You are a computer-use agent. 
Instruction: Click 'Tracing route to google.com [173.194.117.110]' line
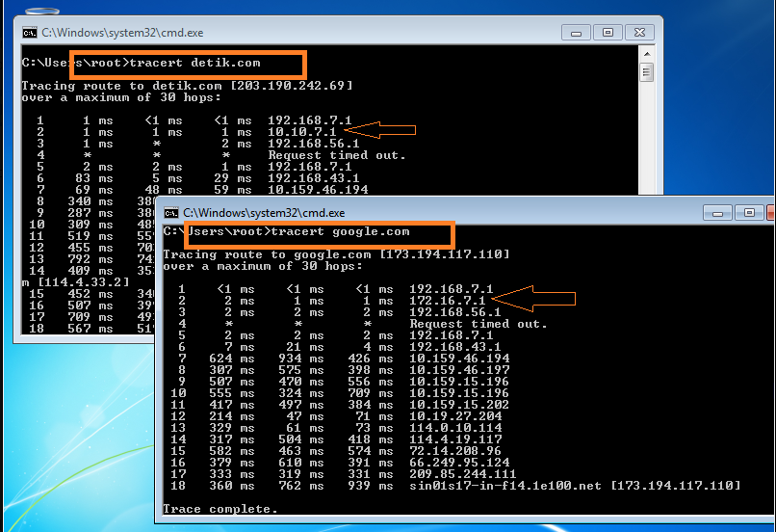coord(337,254)
